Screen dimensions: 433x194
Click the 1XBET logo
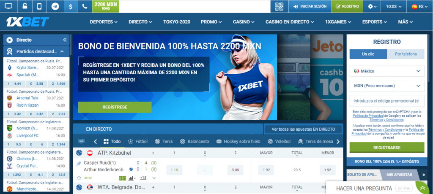(x=27, y=22)
